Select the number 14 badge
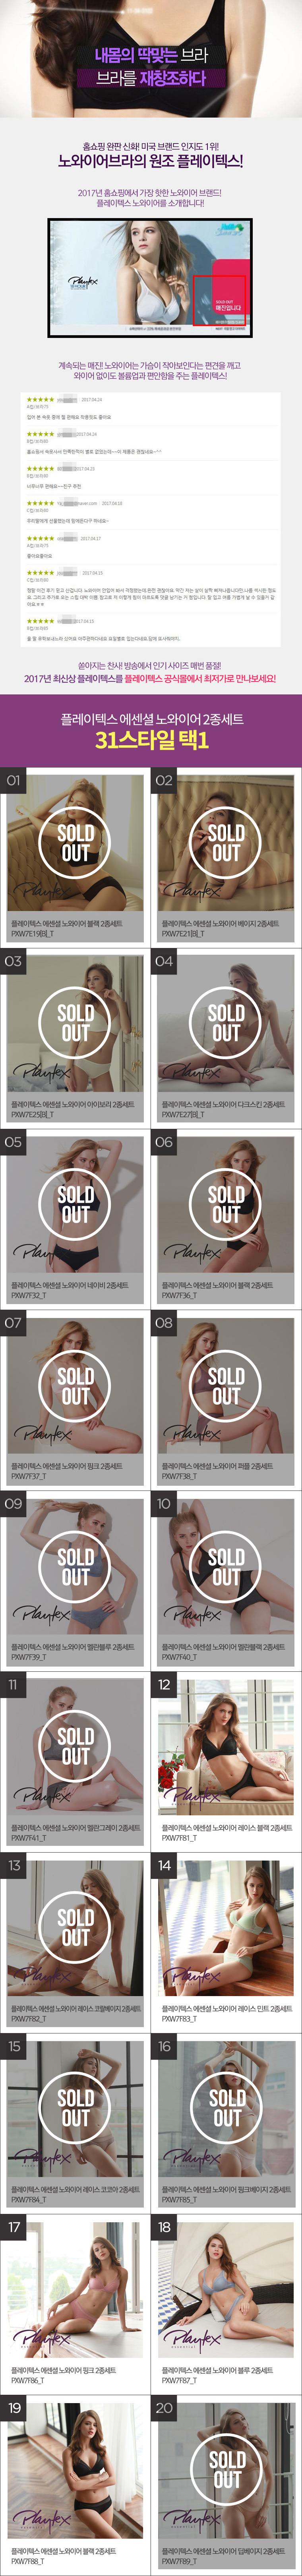The width and height of the screenshot is (302, 2576). [x=165, y=1865]
